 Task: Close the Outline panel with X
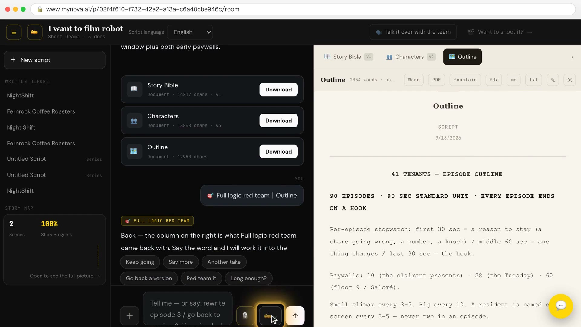pos(570,80)
